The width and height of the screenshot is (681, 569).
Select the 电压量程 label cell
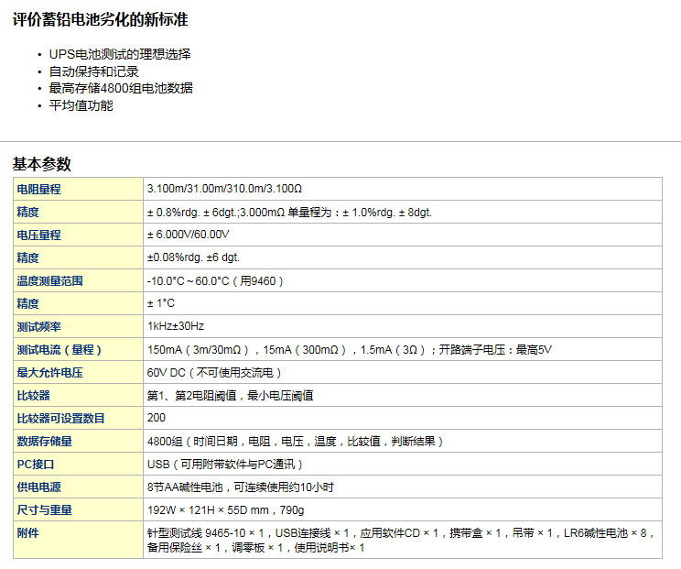coord(38,235)
